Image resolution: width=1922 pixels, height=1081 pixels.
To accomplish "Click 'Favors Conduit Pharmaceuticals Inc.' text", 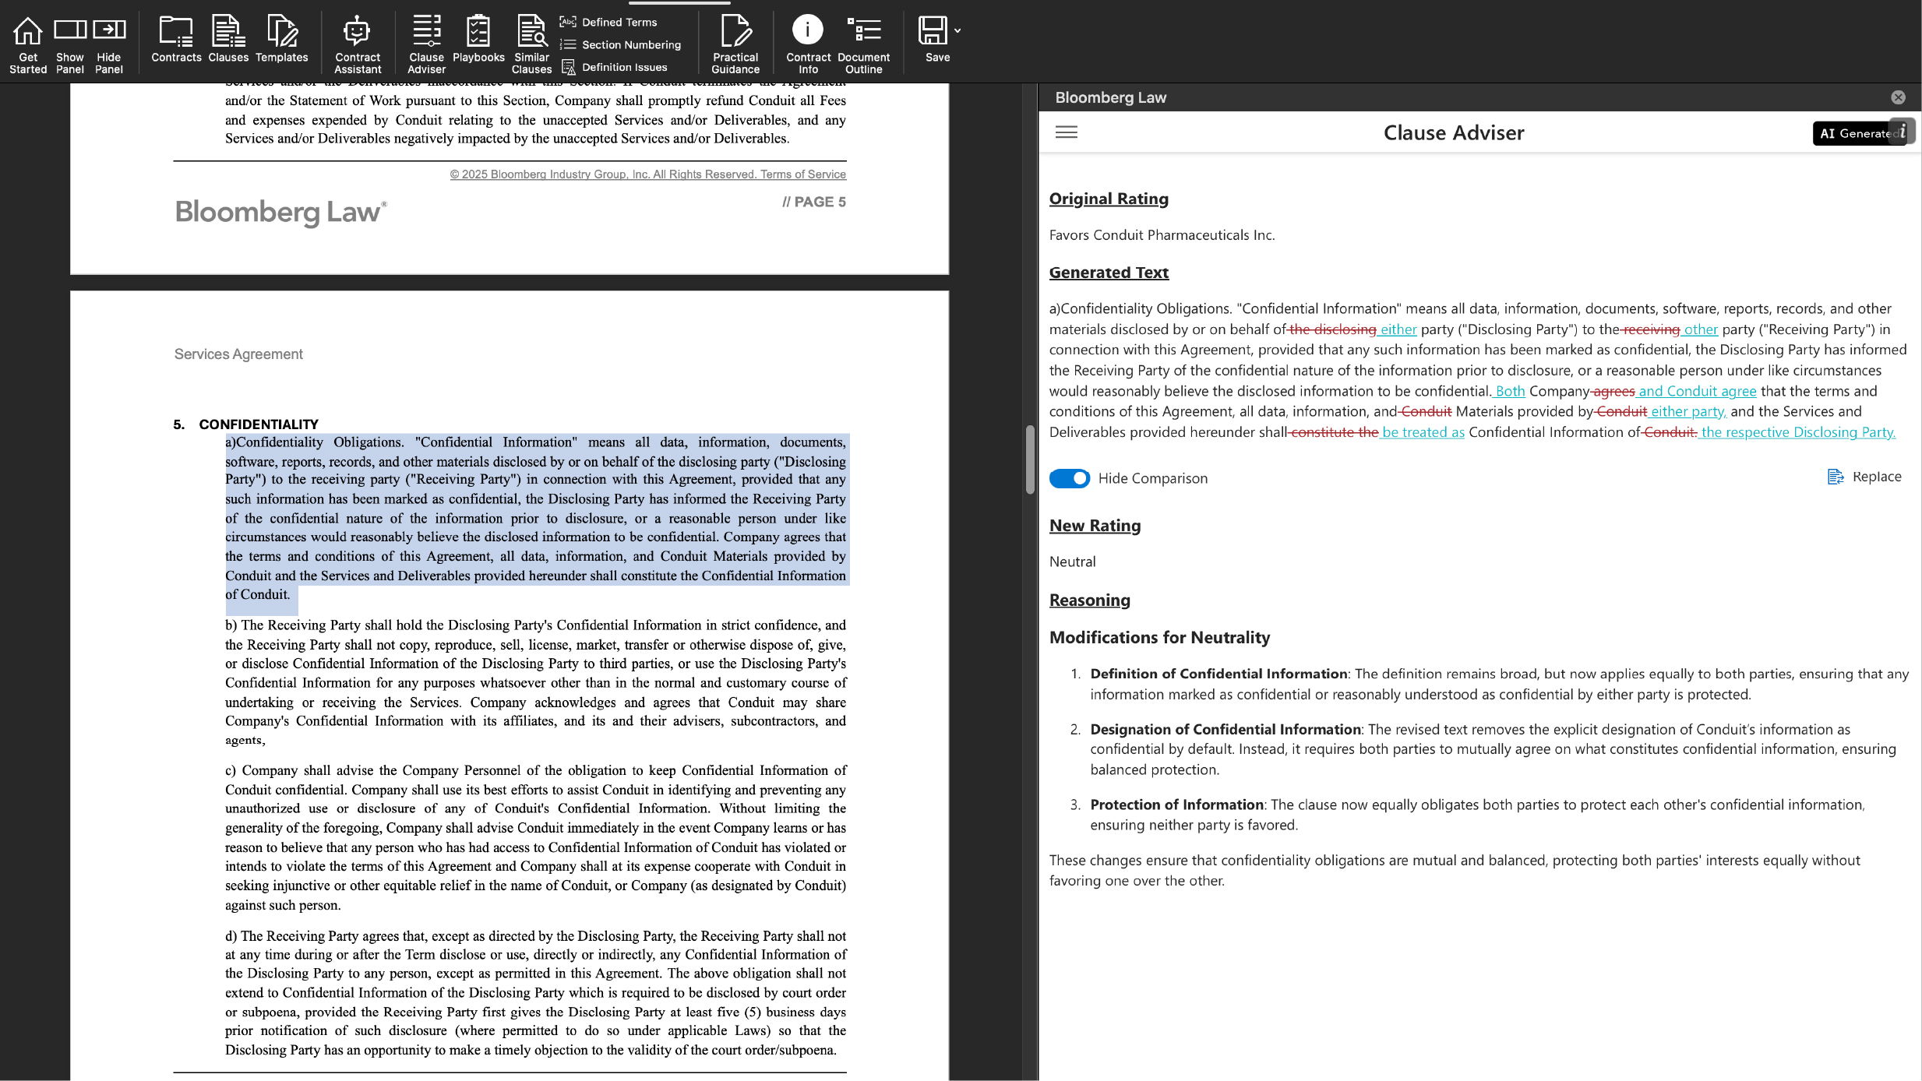I will click(1162, 235).
